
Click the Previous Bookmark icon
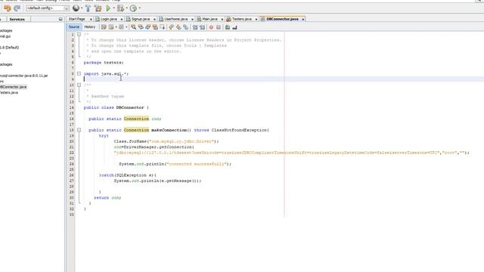(x=172, y=27)
